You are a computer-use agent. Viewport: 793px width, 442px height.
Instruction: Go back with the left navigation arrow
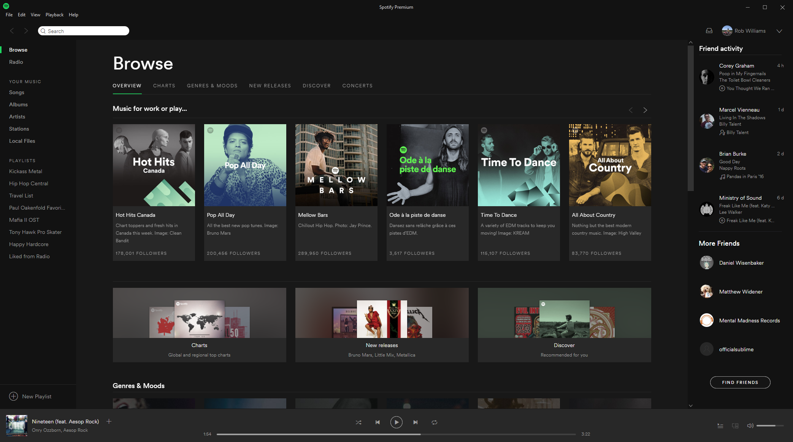click(12, 31)
